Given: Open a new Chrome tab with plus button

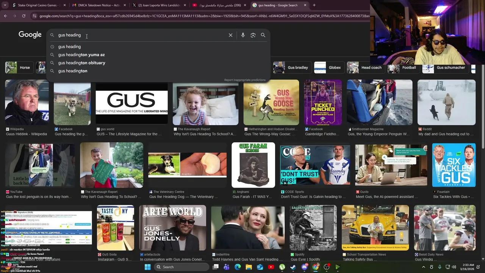Looking at the screenshot, I should 314,5.
